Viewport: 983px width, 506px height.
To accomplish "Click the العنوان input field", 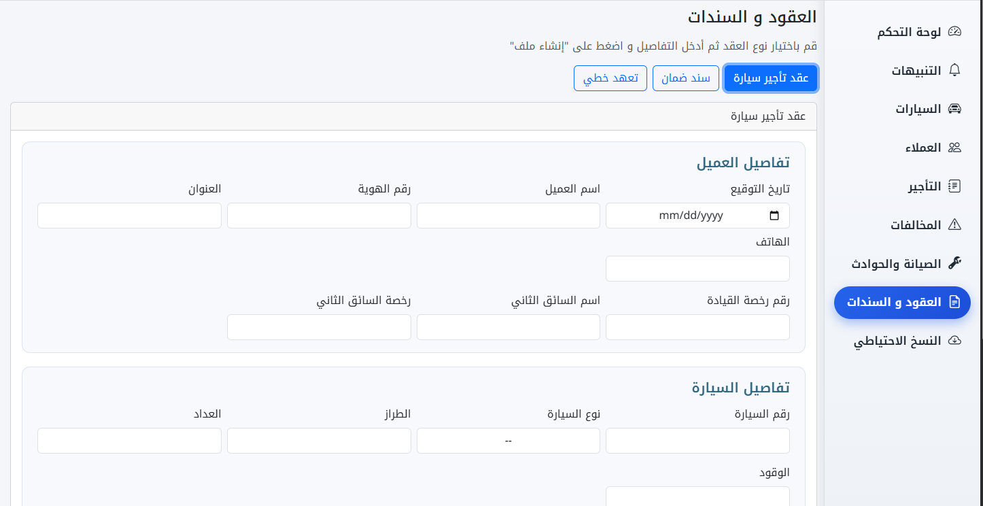I will pos(129,216).
